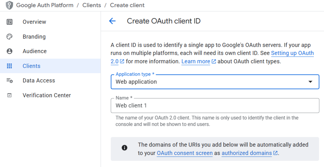Click the Name input field
Image resolution: width=324 pixels, height=167 pixels.
point(215,106)
